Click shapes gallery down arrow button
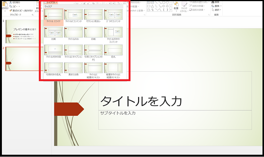 [x=171, y=6]
